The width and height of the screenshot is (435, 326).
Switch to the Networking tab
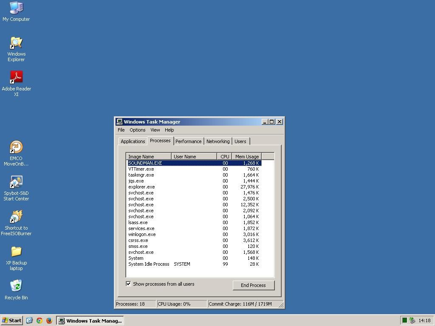[218, 141]
